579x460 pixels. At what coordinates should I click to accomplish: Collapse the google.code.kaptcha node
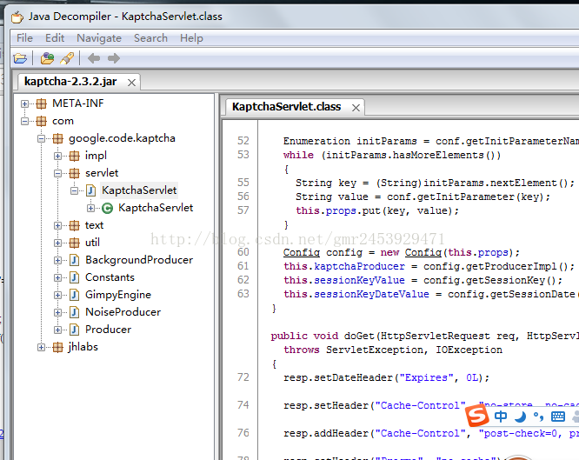pos(42,138)
